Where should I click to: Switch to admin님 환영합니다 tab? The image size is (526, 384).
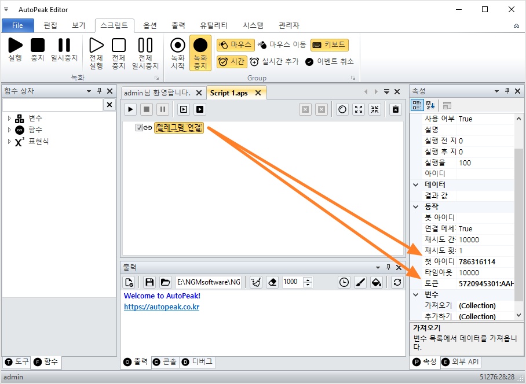[157, 93]
